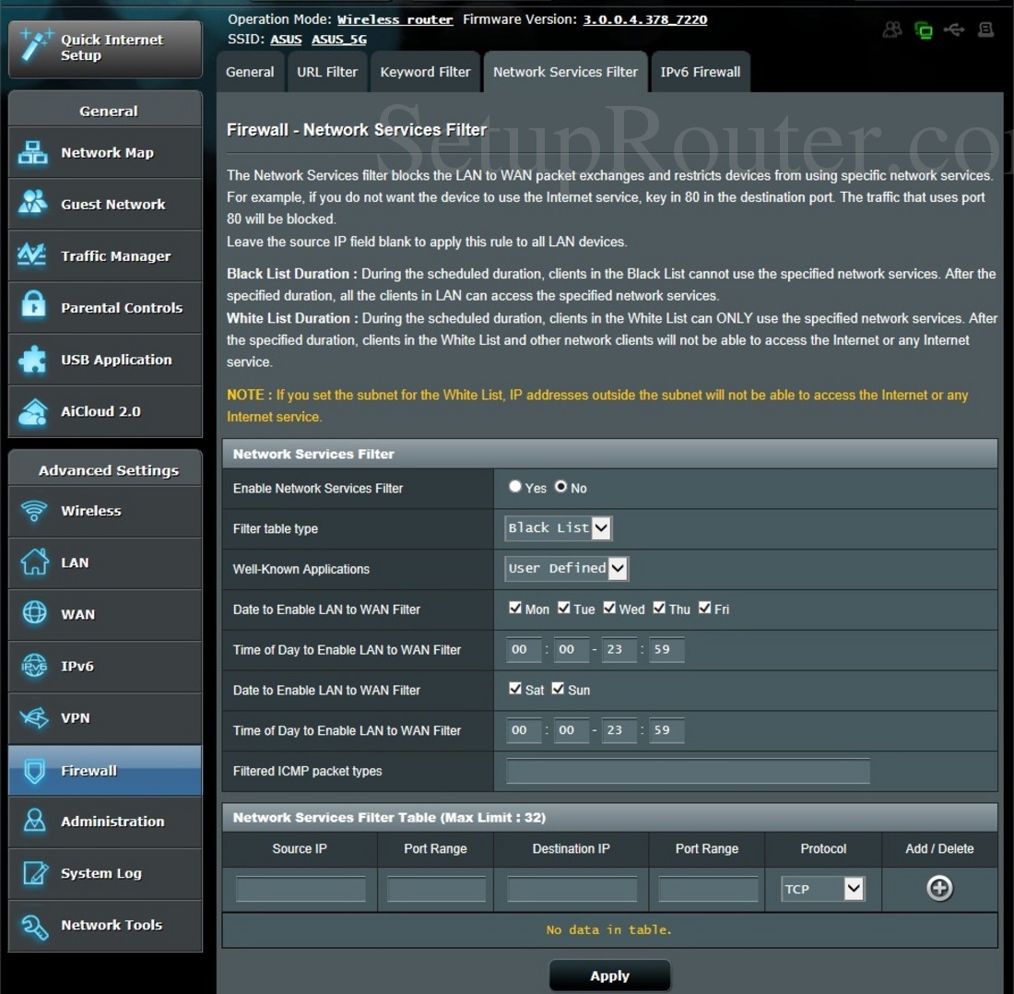Click the Source IP input field
Screen dimensions: 1014x994
pos(301,889)
